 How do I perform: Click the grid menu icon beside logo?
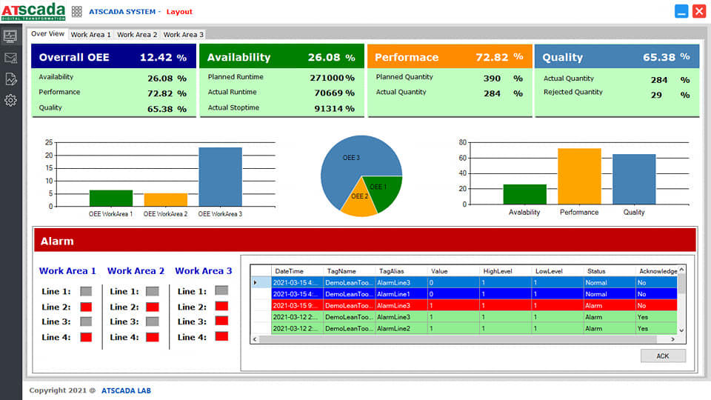[77, 12]
